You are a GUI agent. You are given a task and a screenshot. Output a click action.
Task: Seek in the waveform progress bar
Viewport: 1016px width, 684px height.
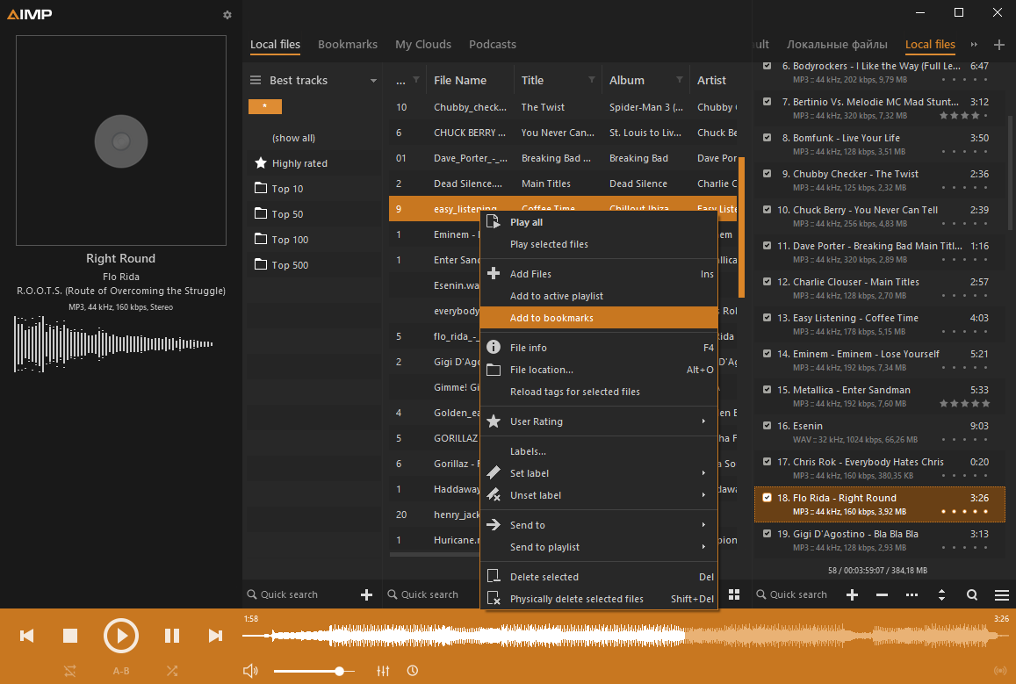[x=625, y=636]
